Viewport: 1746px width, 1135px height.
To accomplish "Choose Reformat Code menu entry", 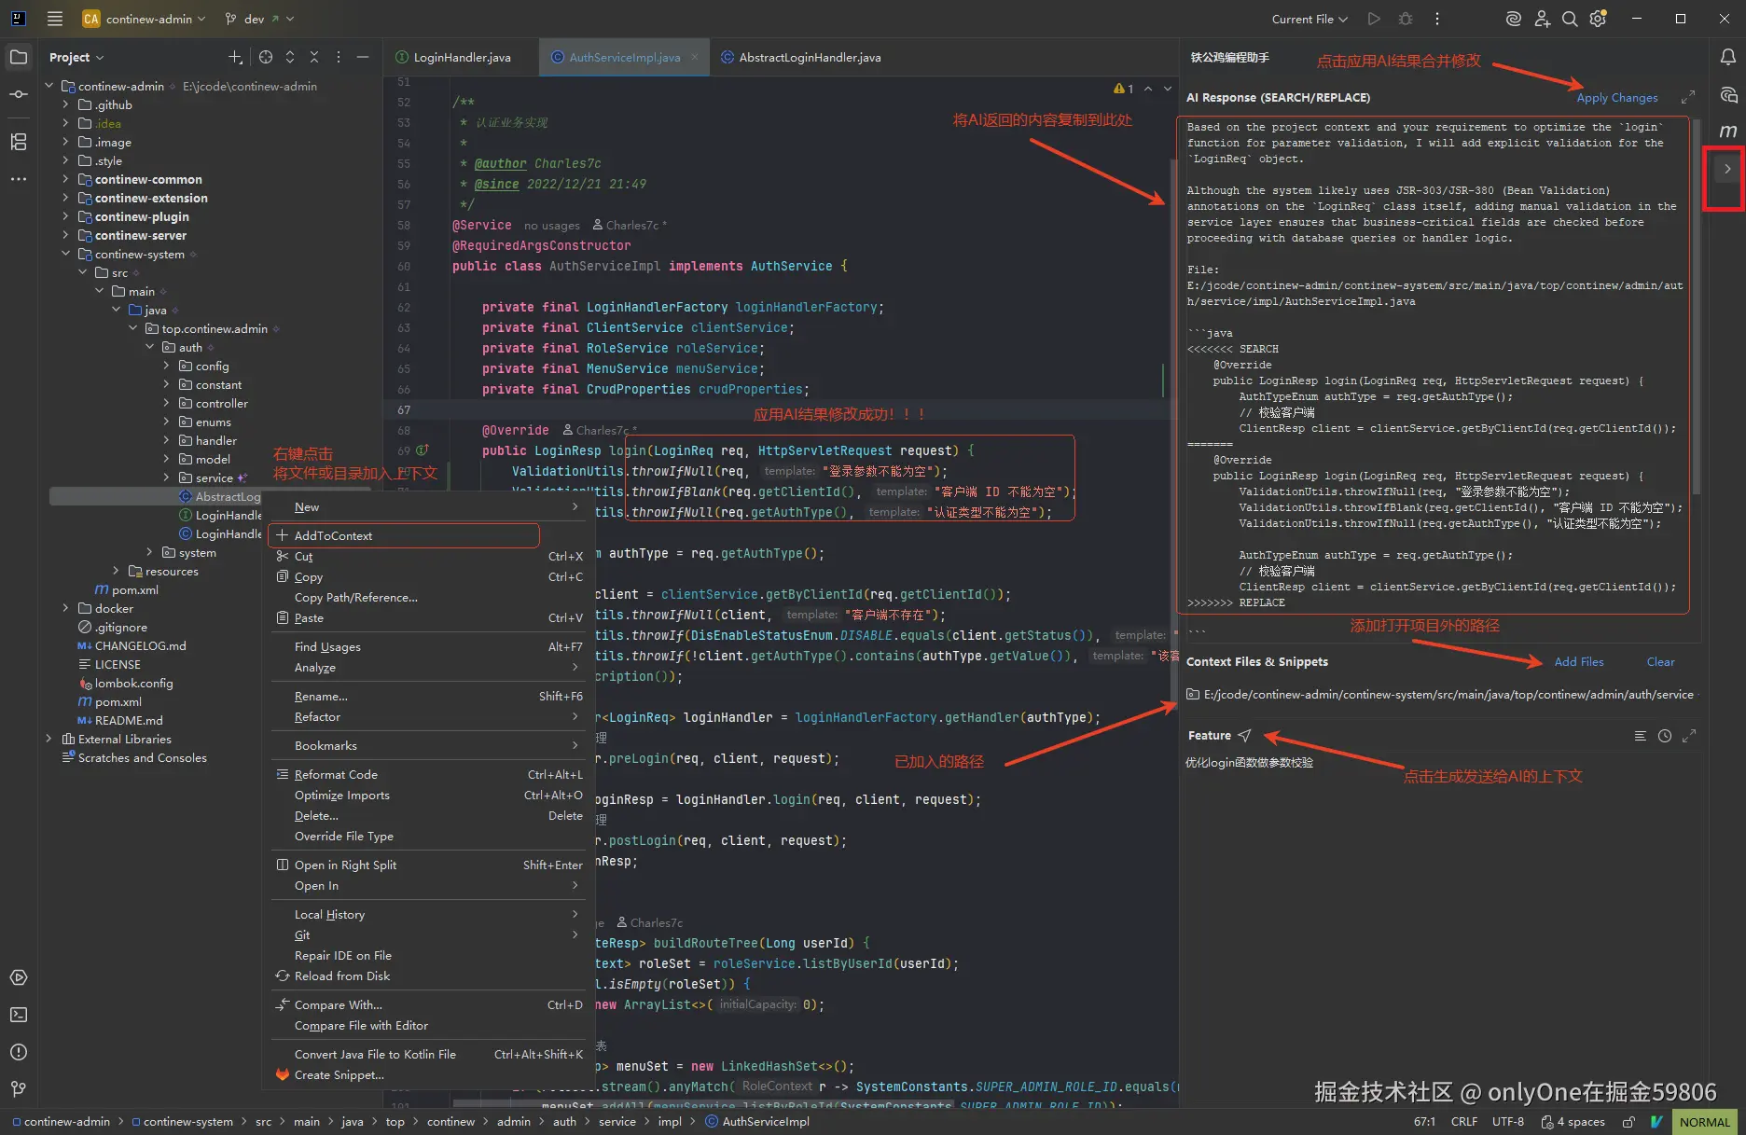I will coord(429,774).
